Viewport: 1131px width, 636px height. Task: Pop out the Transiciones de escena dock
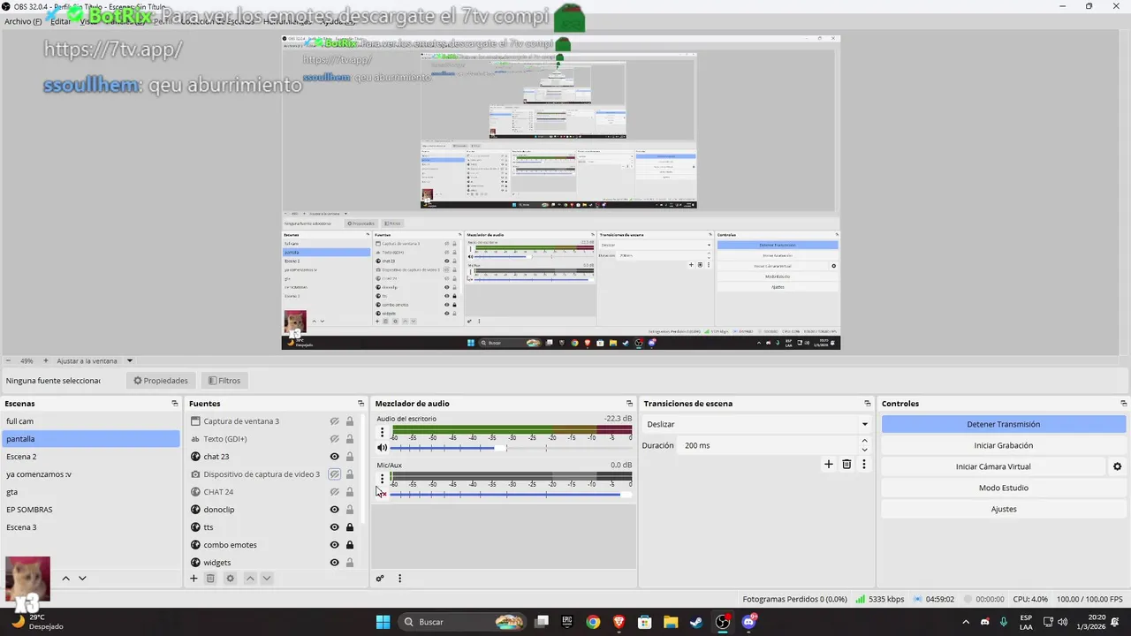[x=868, y=404]
